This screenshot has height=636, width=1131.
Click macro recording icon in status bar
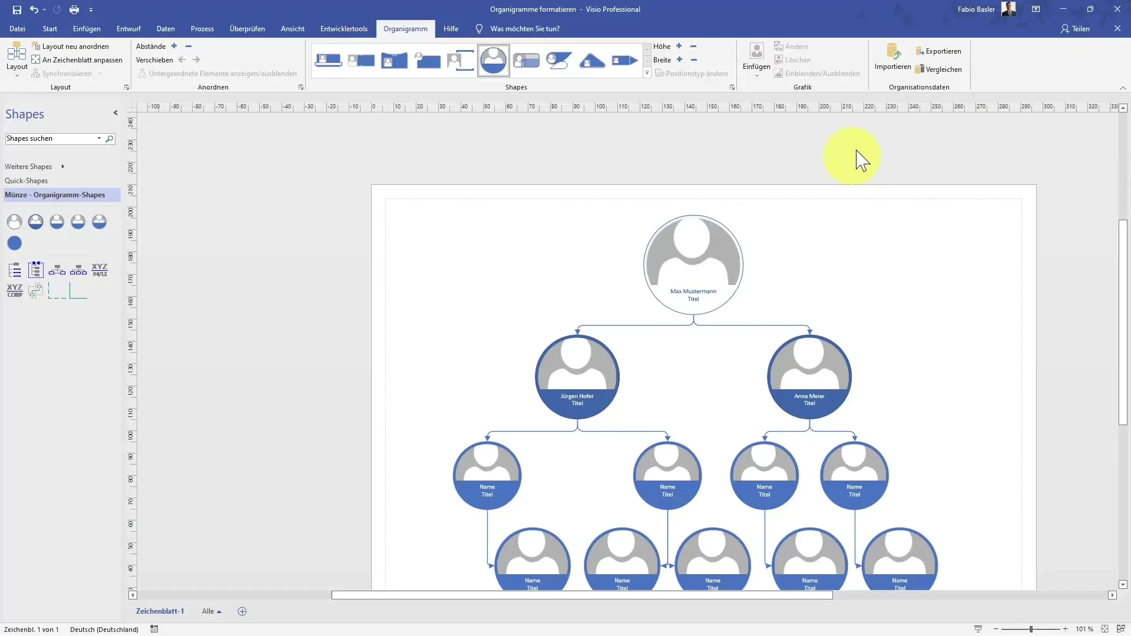154,629
